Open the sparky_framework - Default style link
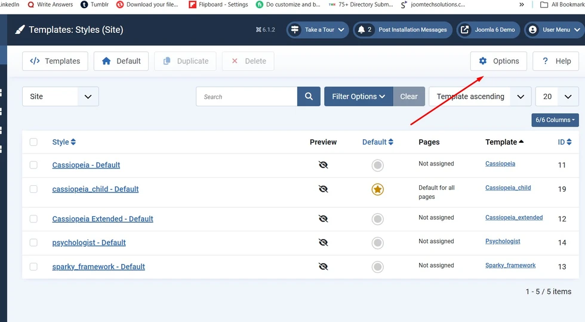The width and height of the screenshot is (585, 322). point(98,266)
